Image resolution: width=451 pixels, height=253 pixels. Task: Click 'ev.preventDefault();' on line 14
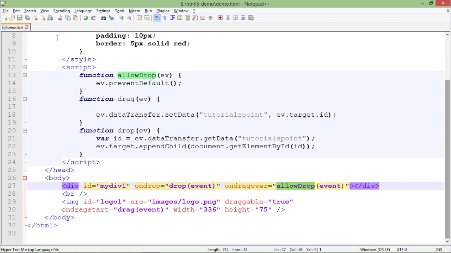(139, 83)
